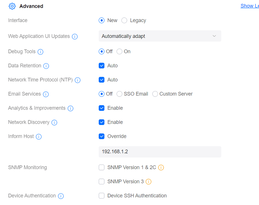Enable SNMP Version 1 & 2C checkbox
Screen dimensions: 259x205
tap(102, 167)
